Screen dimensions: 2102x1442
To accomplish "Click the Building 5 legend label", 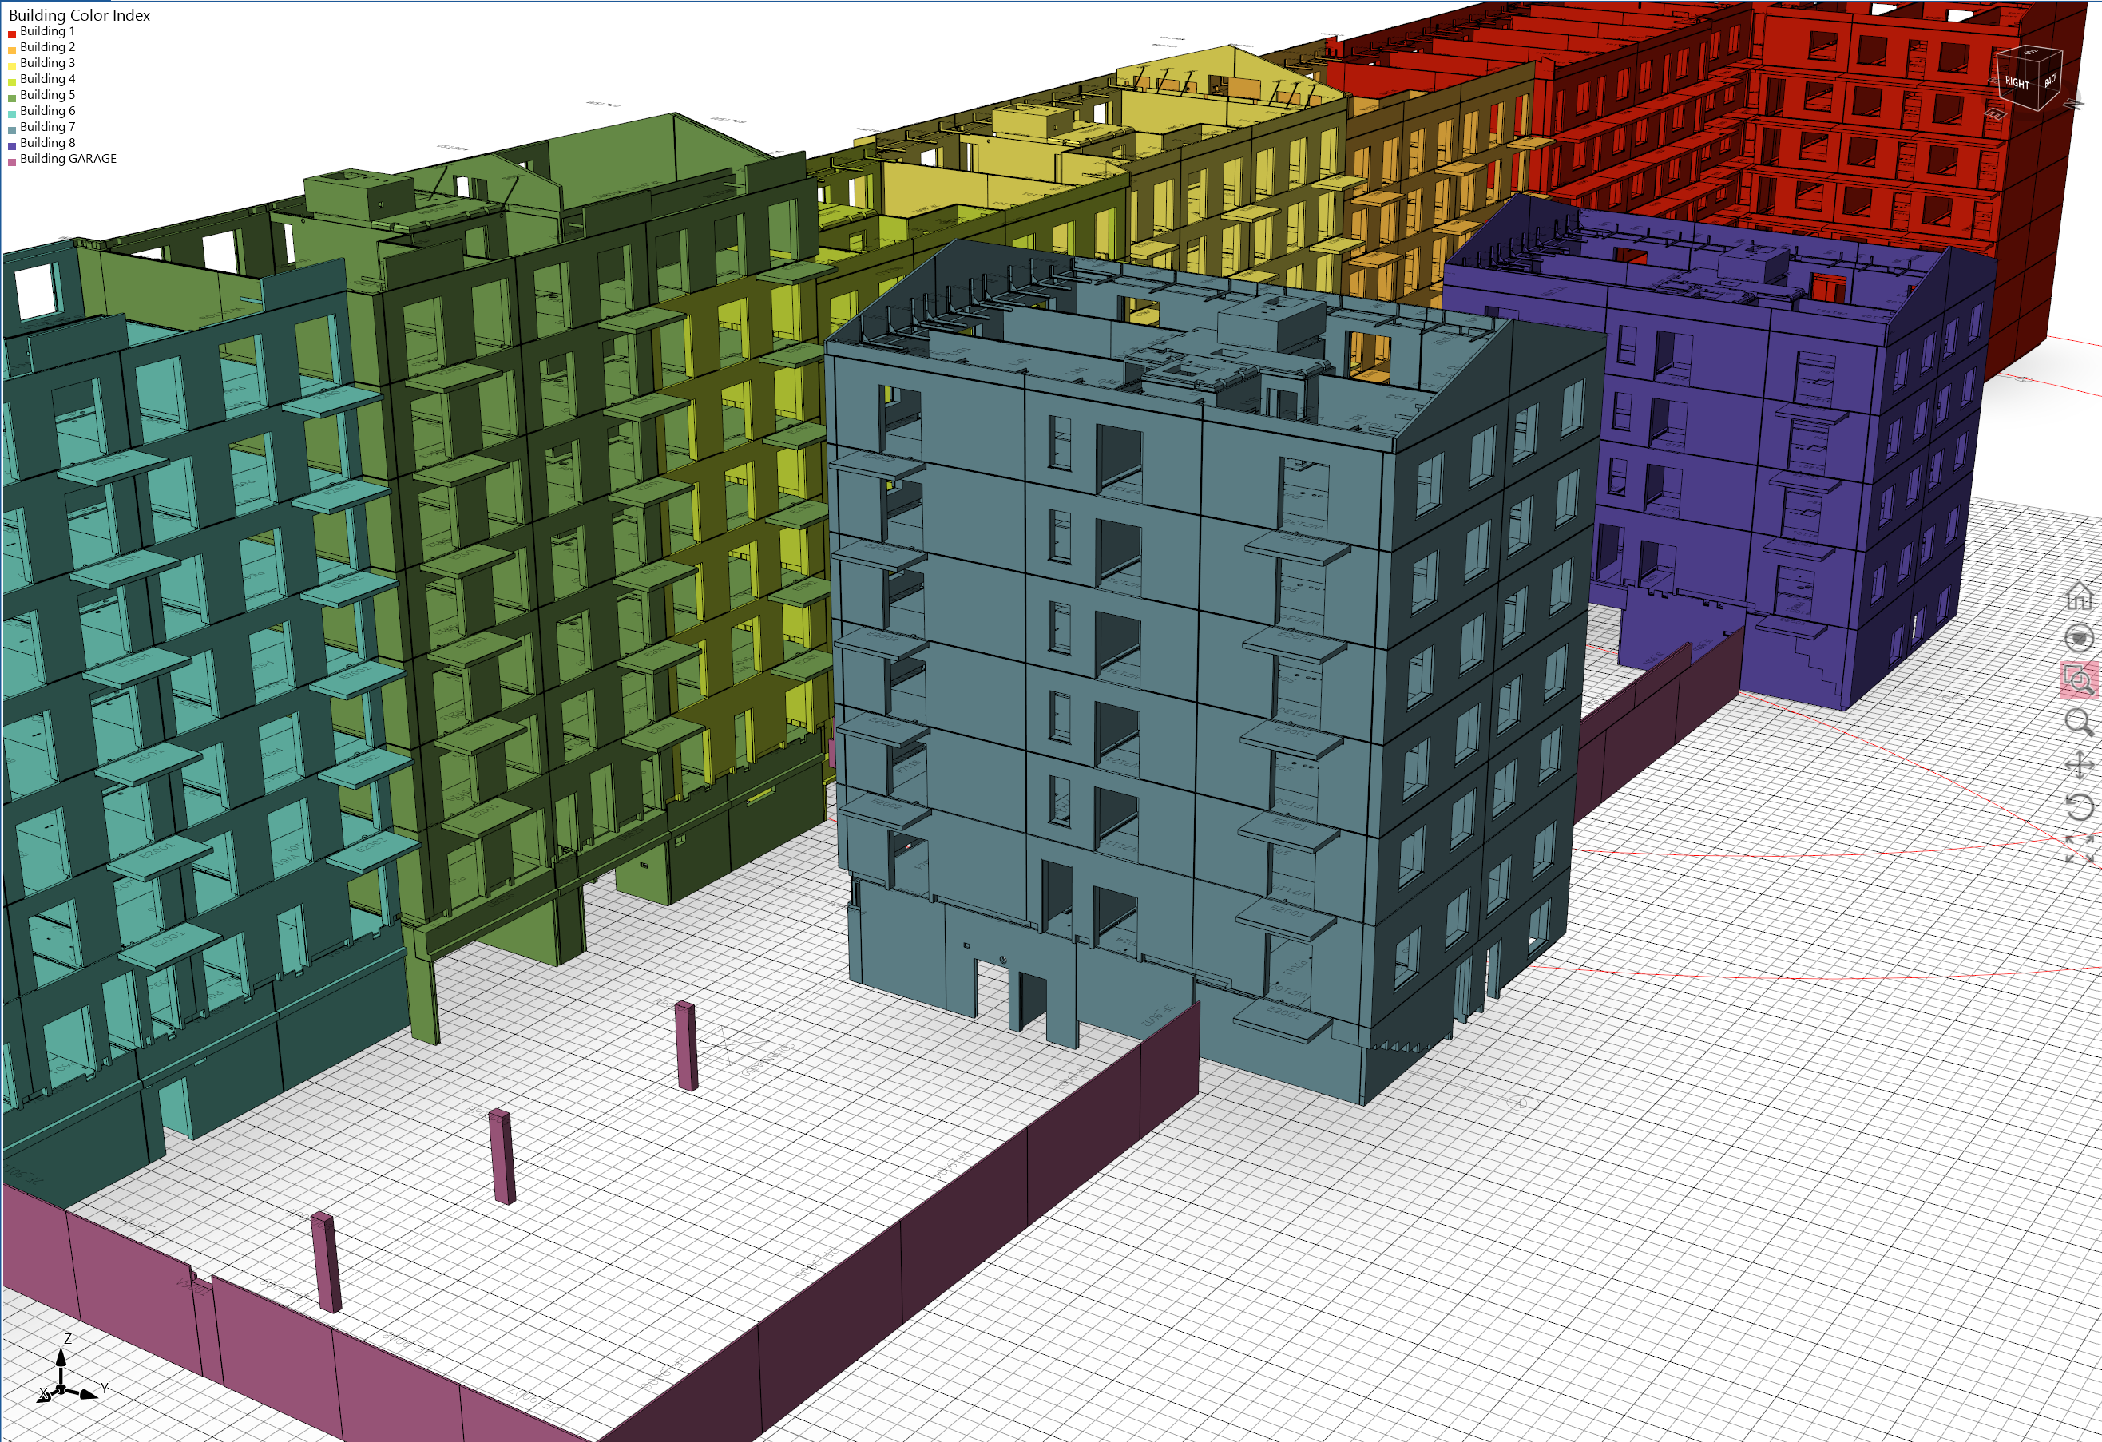I will coord(47,95).
